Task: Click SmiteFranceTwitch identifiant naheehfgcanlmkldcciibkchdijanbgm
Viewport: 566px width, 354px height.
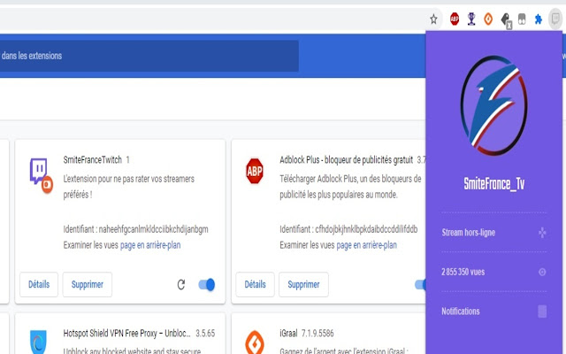Action: coord(153,229)
